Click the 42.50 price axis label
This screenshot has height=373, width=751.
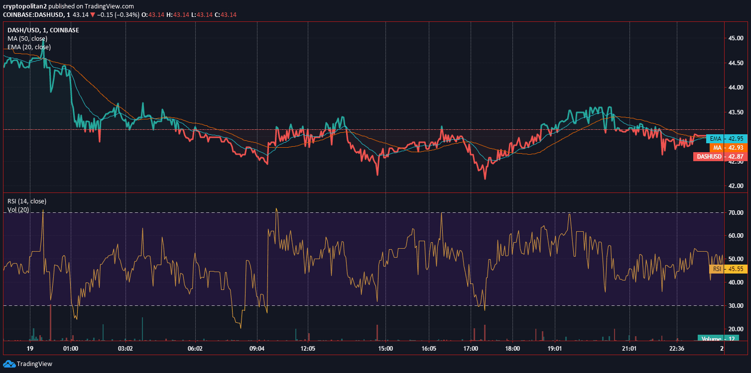(x=736, y=162)
